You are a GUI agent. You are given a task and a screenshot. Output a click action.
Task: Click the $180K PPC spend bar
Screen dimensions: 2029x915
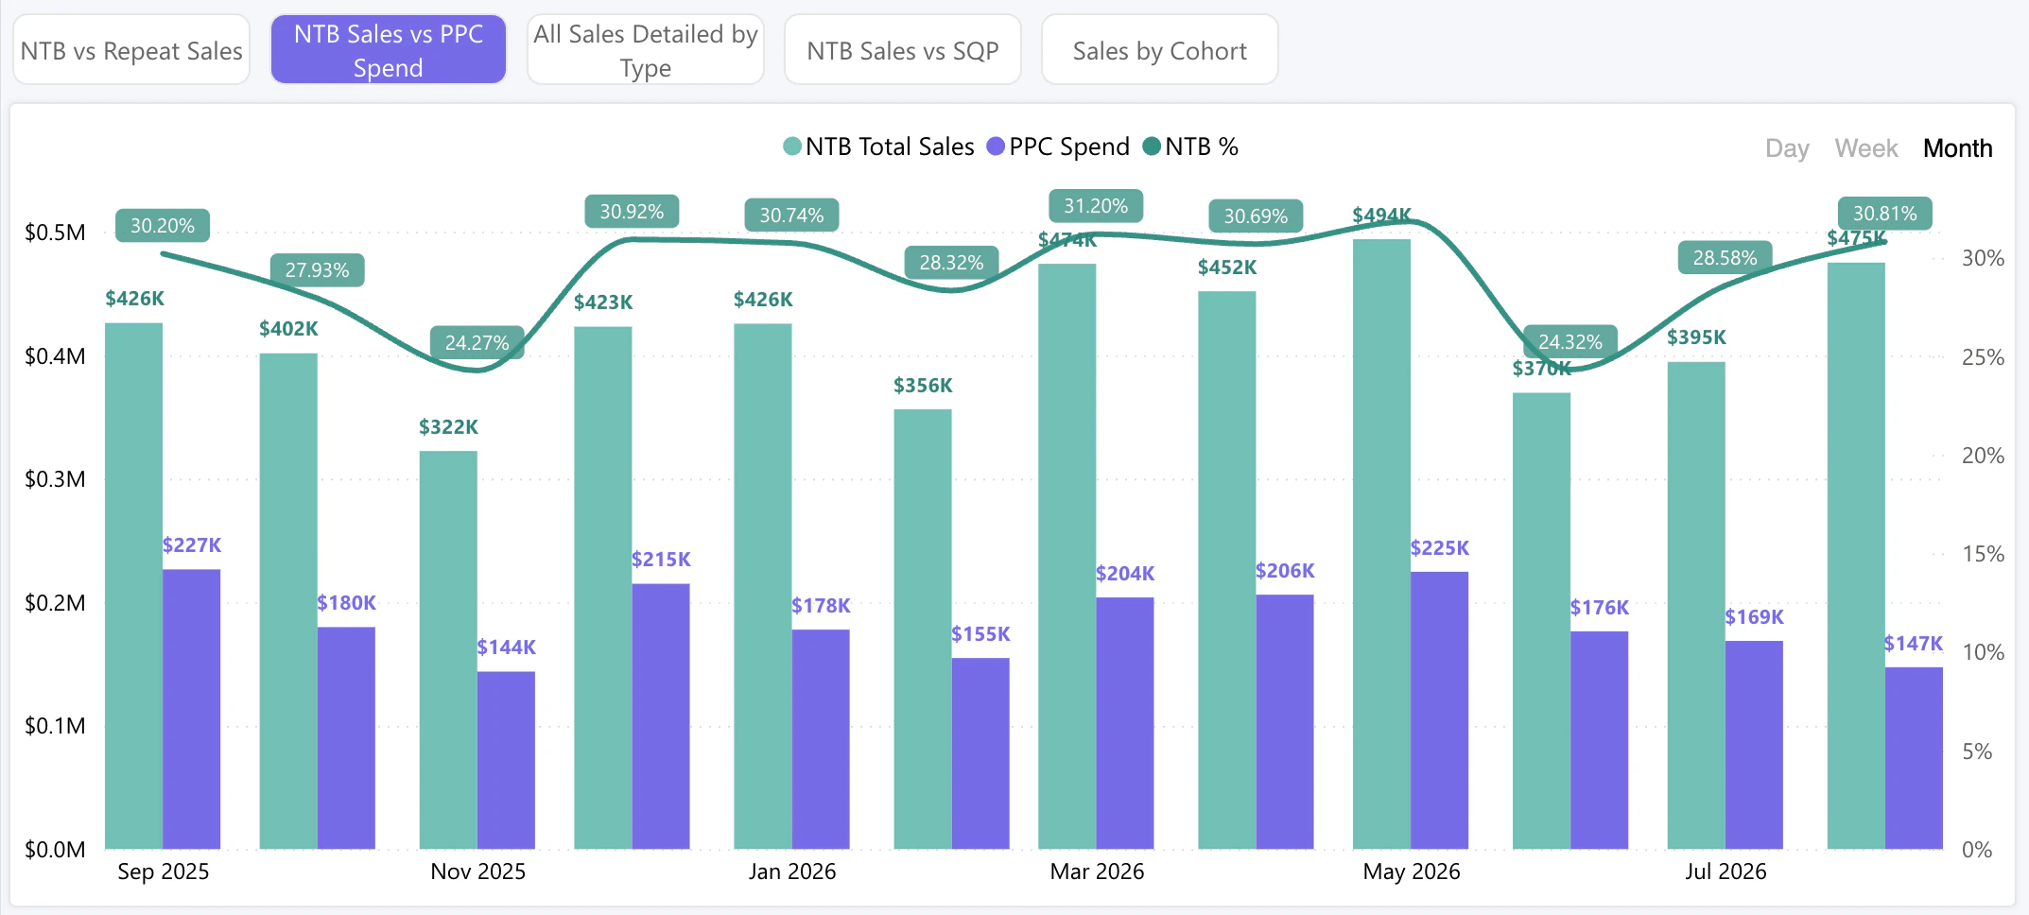pyautogui.click(x=346, y=738)
